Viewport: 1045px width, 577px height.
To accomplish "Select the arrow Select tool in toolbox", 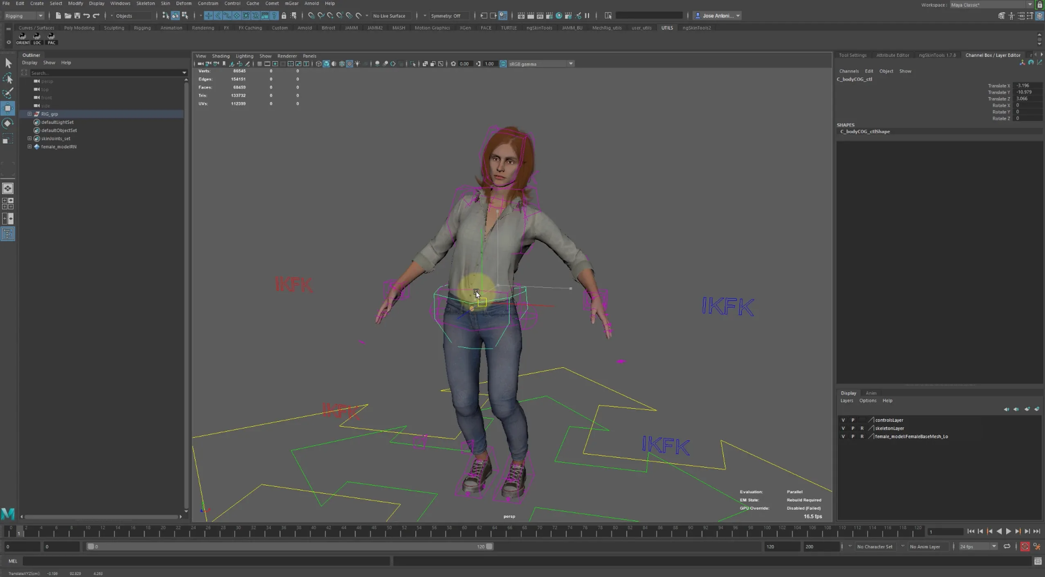I will pyautogui.click(x=8, y=63).
